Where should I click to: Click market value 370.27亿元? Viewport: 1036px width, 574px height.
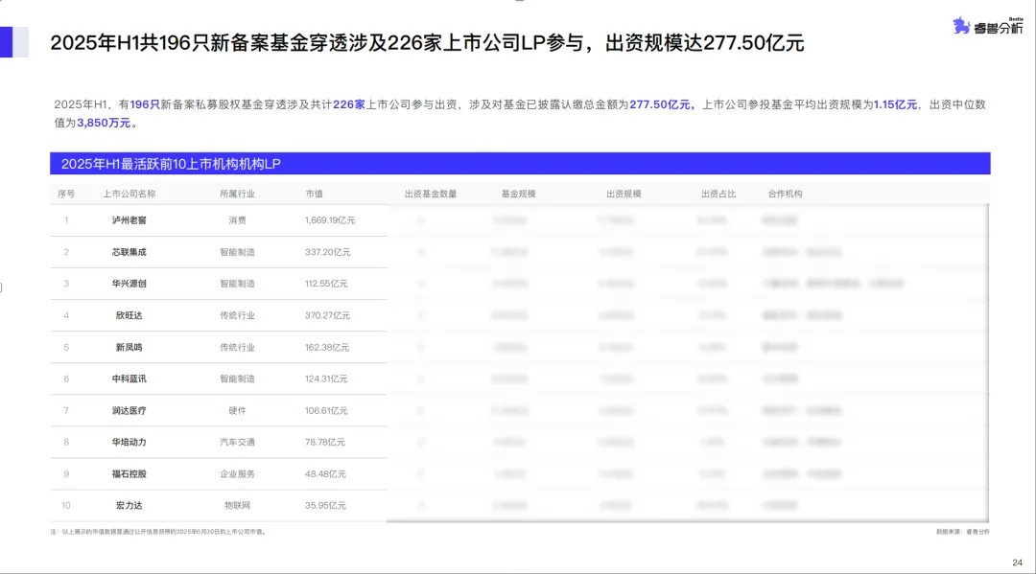[x=328, y=315]
